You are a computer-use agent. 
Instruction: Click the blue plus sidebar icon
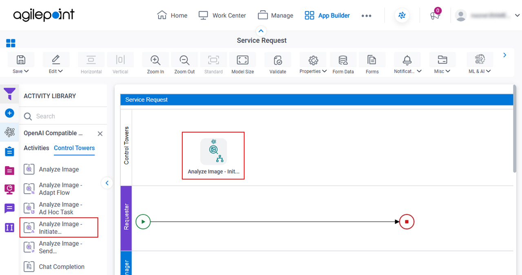click(x=9, y=113)
